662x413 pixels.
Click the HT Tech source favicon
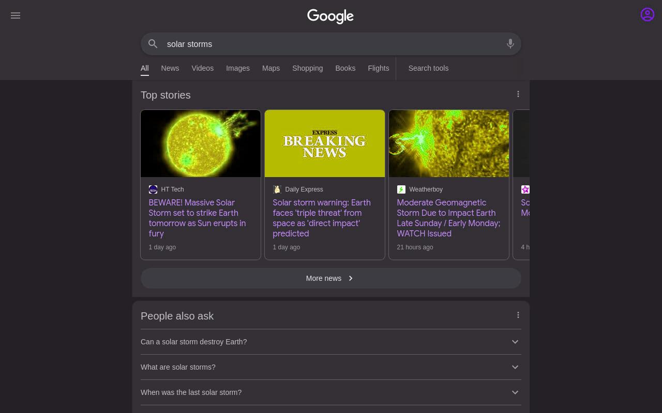153,189
